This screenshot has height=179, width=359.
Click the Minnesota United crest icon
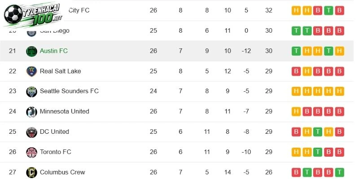[x=31, y=112]
